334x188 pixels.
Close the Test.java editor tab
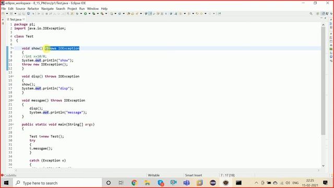click(x=23, y=19)
